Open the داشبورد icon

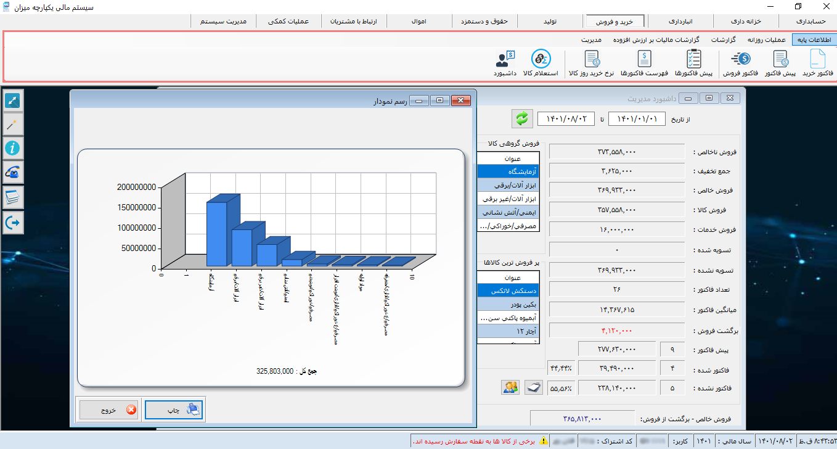pyautogui.click(x=505, y=64)
